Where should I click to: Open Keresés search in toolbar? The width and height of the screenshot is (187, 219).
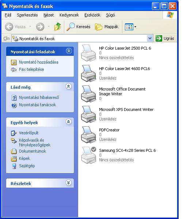point(78,27)
